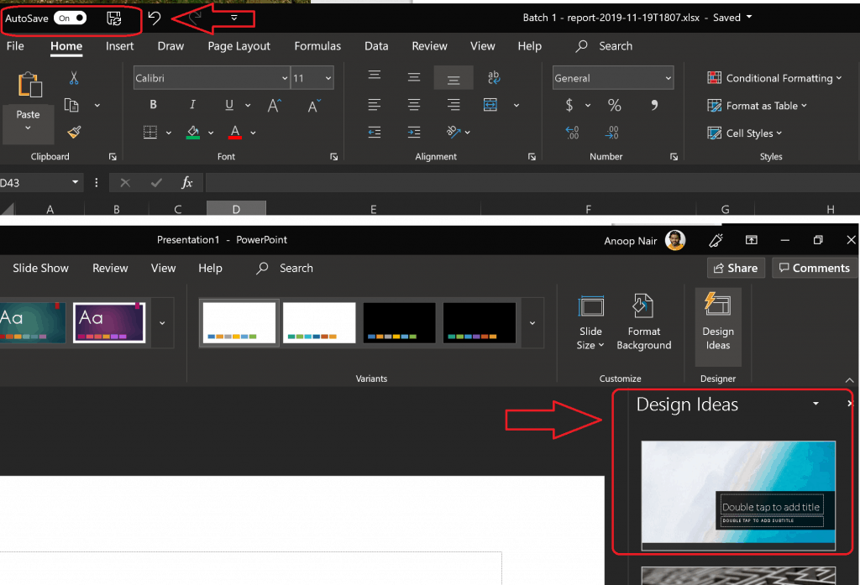The height and width of the screenshot is (585, 860).
Task: Click the Decrease Indent icon
Action: click(x=375, y=132)
